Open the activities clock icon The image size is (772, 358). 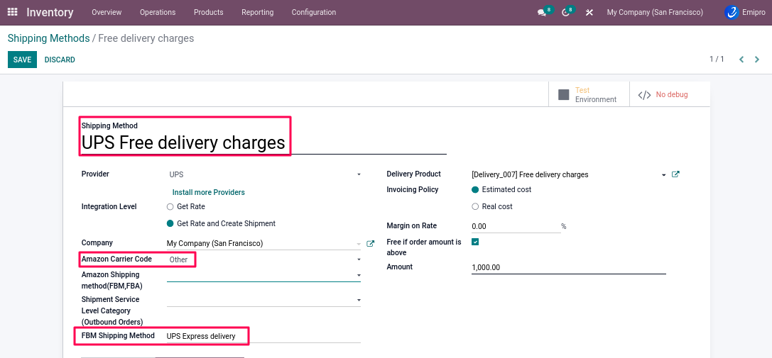tap(566, 13)
